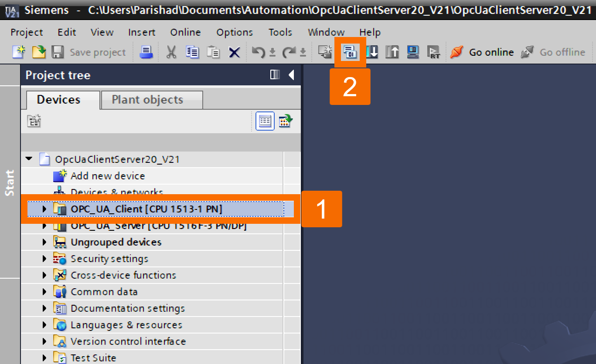Click the New project toolbar icon

pos(19,52)
